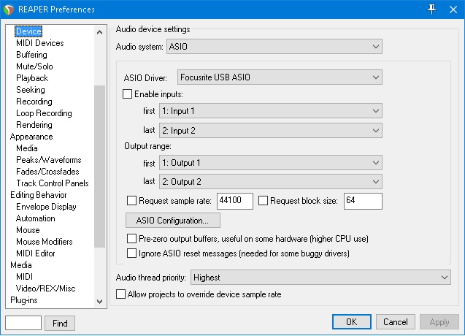
Task: Toggle the Enable inputs checkbox
Action: click(127, 93)
